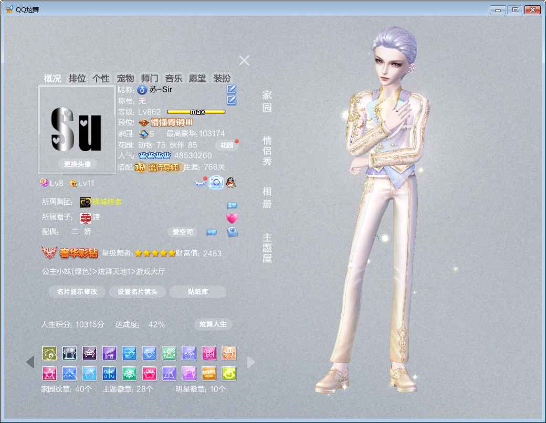
Task: Click the blue cupcake badge
Action: (89, 374)
